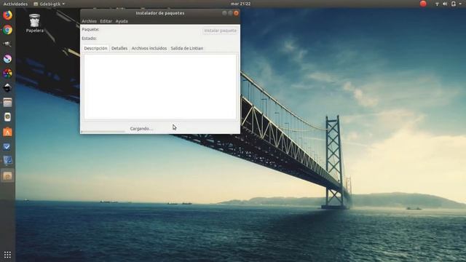Open the colorful pinwheel dock icon
The height and width of the screenshot is (262, 466).
coord(7,74)
